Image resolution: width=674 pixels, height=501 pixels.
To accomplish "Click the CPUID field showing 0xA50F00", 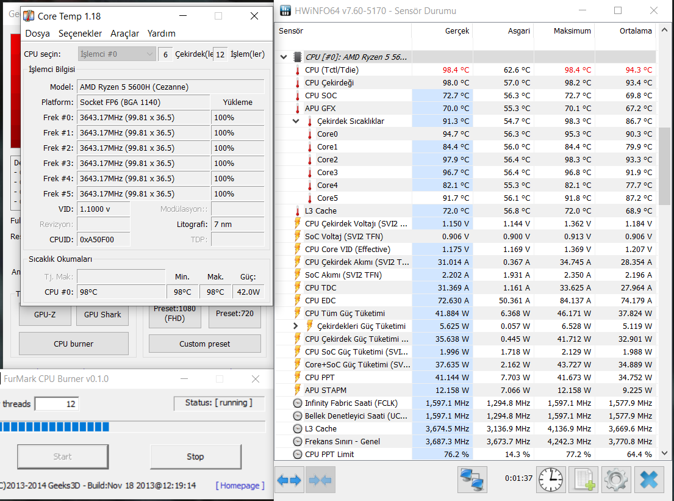I will pyautogui.click(x=104, y=240).
